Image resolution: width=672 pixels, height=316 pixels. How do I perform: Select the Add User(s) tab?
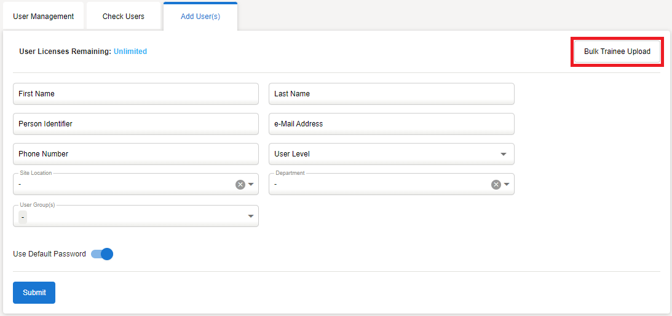coord(200,17)
